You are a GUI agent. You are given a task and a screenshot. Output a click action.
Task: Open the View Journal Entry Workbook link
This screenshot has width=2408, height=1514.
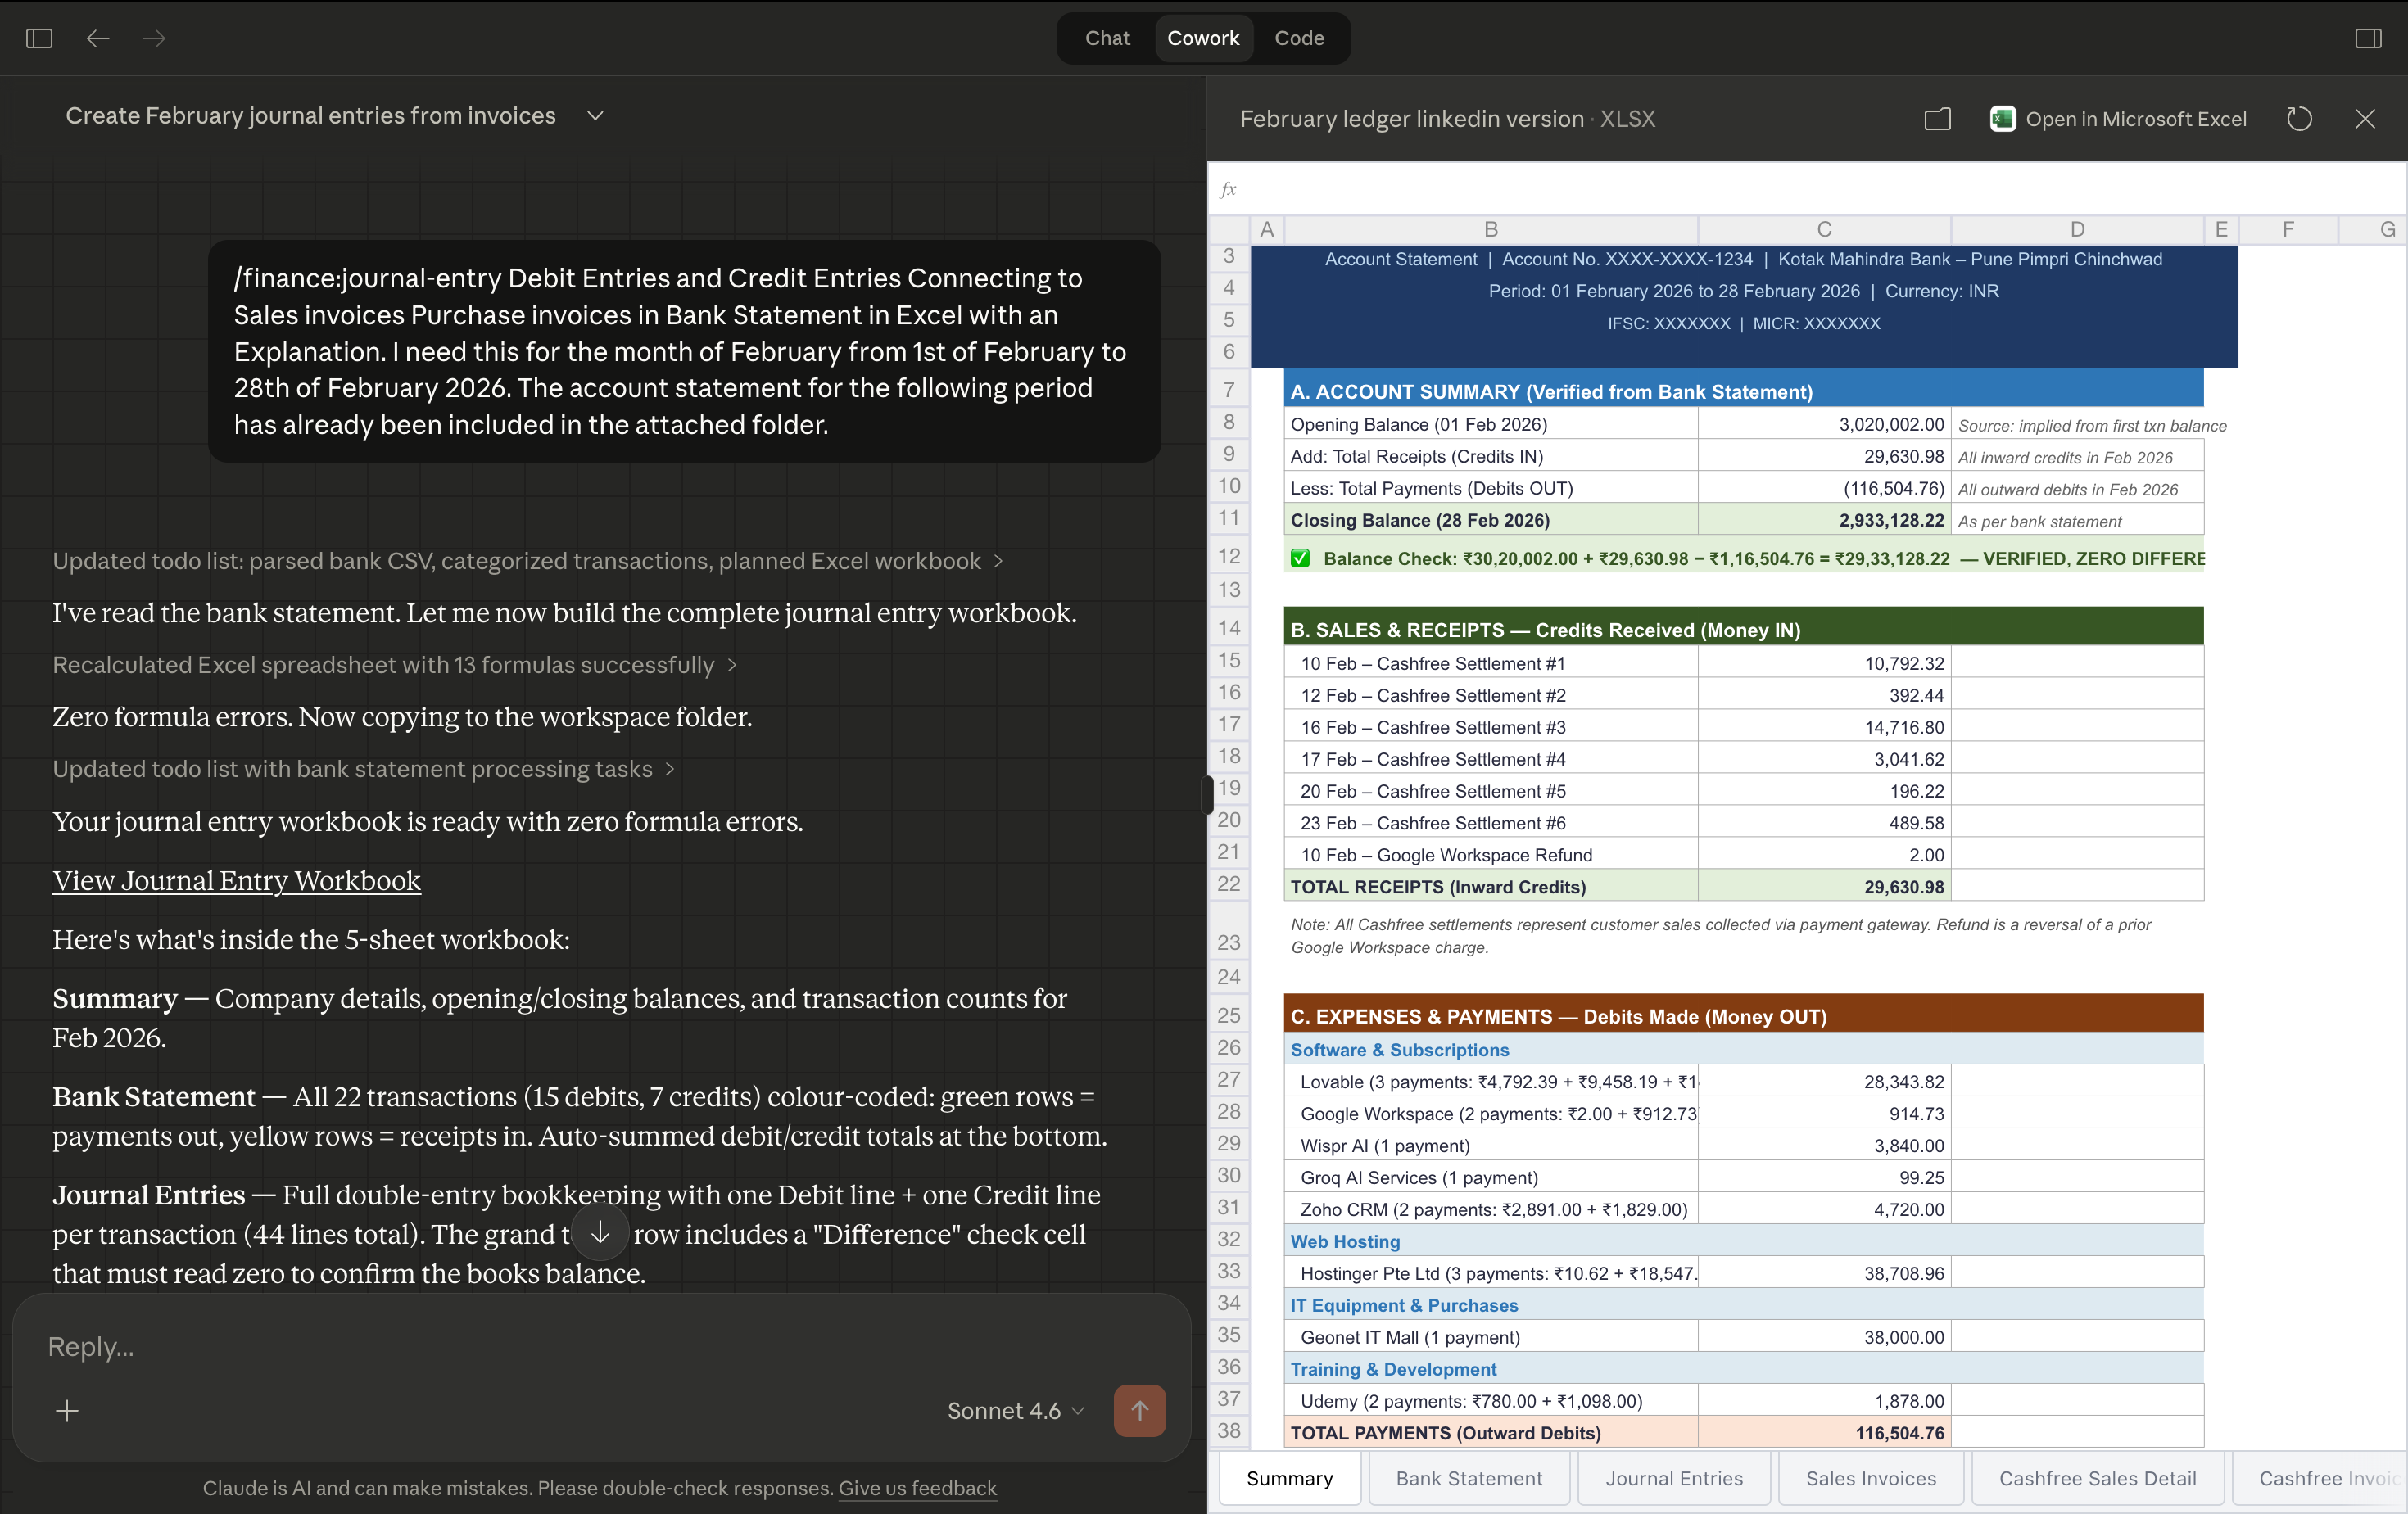(237, 880)
